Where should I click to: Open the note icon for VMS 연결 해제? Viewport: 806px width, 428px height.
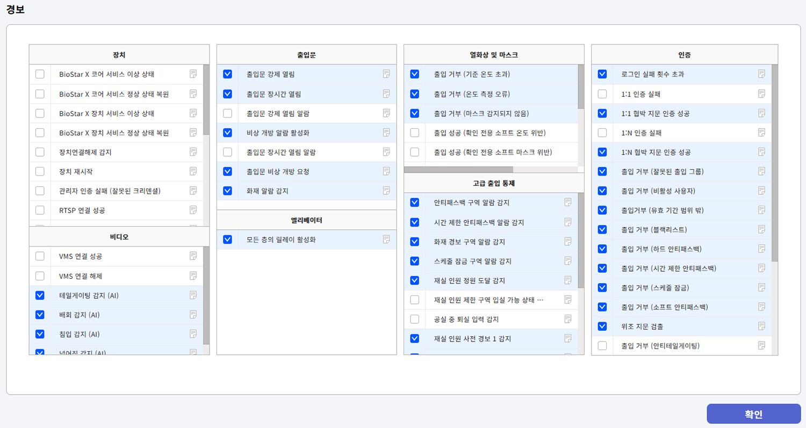click(x=193, y=276)
